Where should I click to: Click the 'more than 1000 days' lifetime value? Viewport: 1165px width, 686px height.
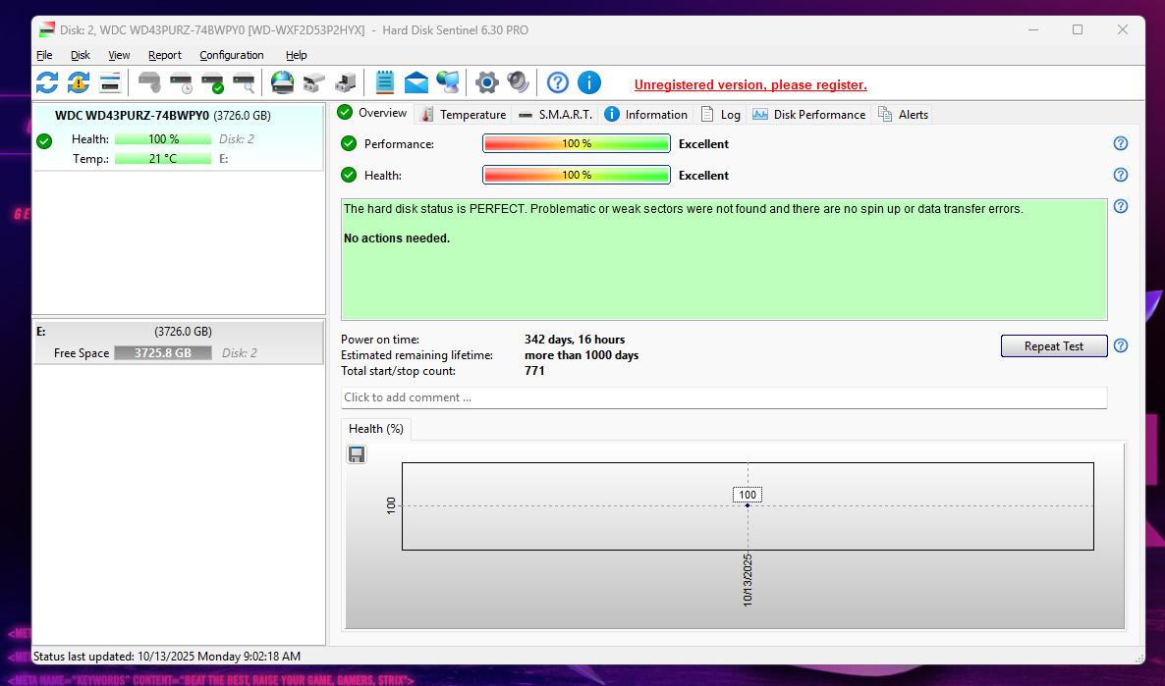[581, 355]
